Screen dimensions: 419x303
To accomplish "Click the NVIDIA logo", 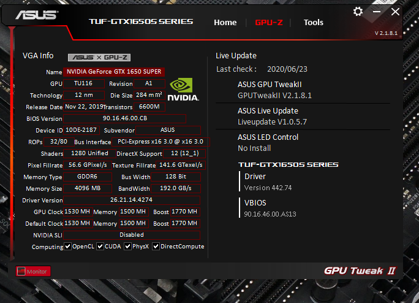I will pos(183,90).
